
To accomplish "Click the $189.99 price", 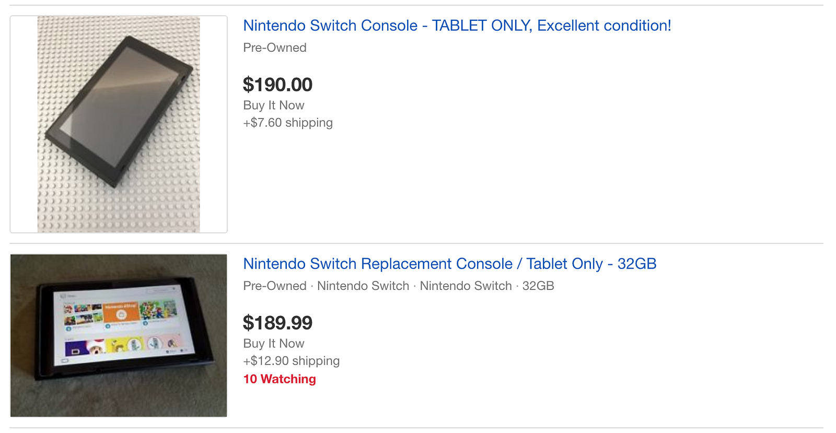I will (x=277, y=323).
